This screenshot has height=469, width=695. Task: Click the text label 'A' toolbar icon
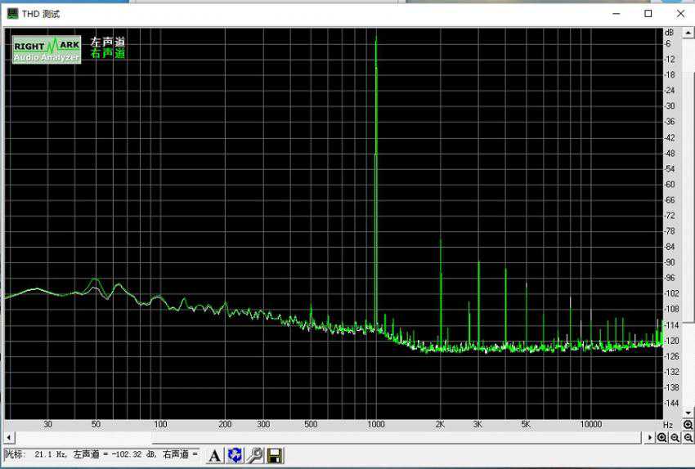[x=214, y=455]
